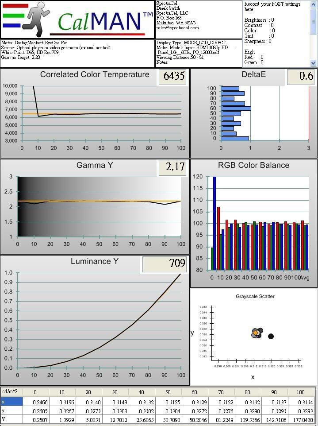Select the blue highlighted x row header
The height and width of the screenshot is (426, 318).
[x=11, y=402]
